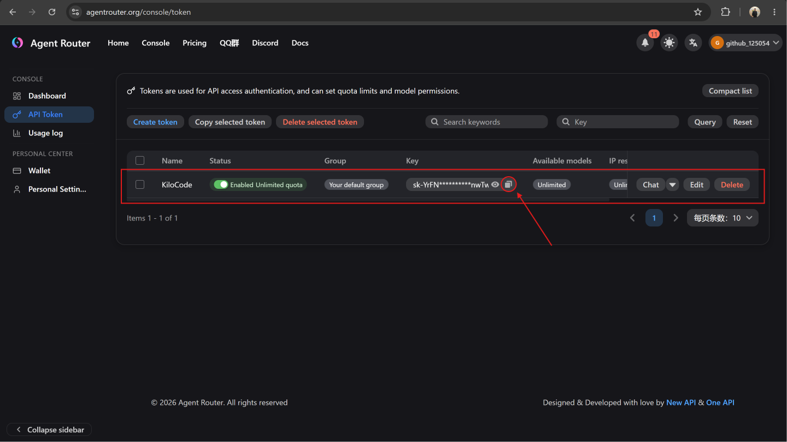This screenshot has width=787, height=442.
Task: Check the KiloCode row checkbox
Action: [x=140, y=184]
